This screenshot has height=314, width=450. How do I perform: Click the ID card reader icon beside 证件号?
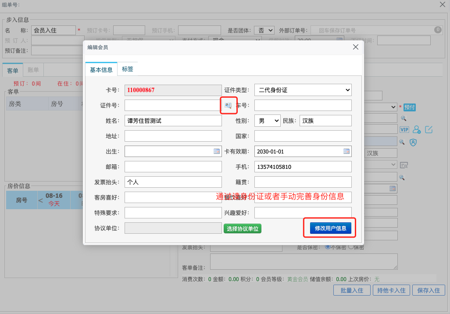[228, 106]
